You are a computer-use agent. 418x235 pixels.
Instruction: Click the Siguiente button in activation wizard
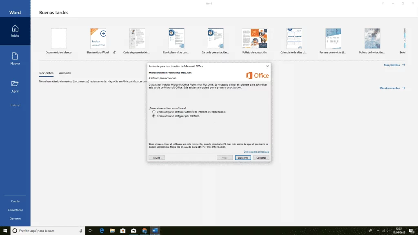pyautogui.click(x=242, y=157)
